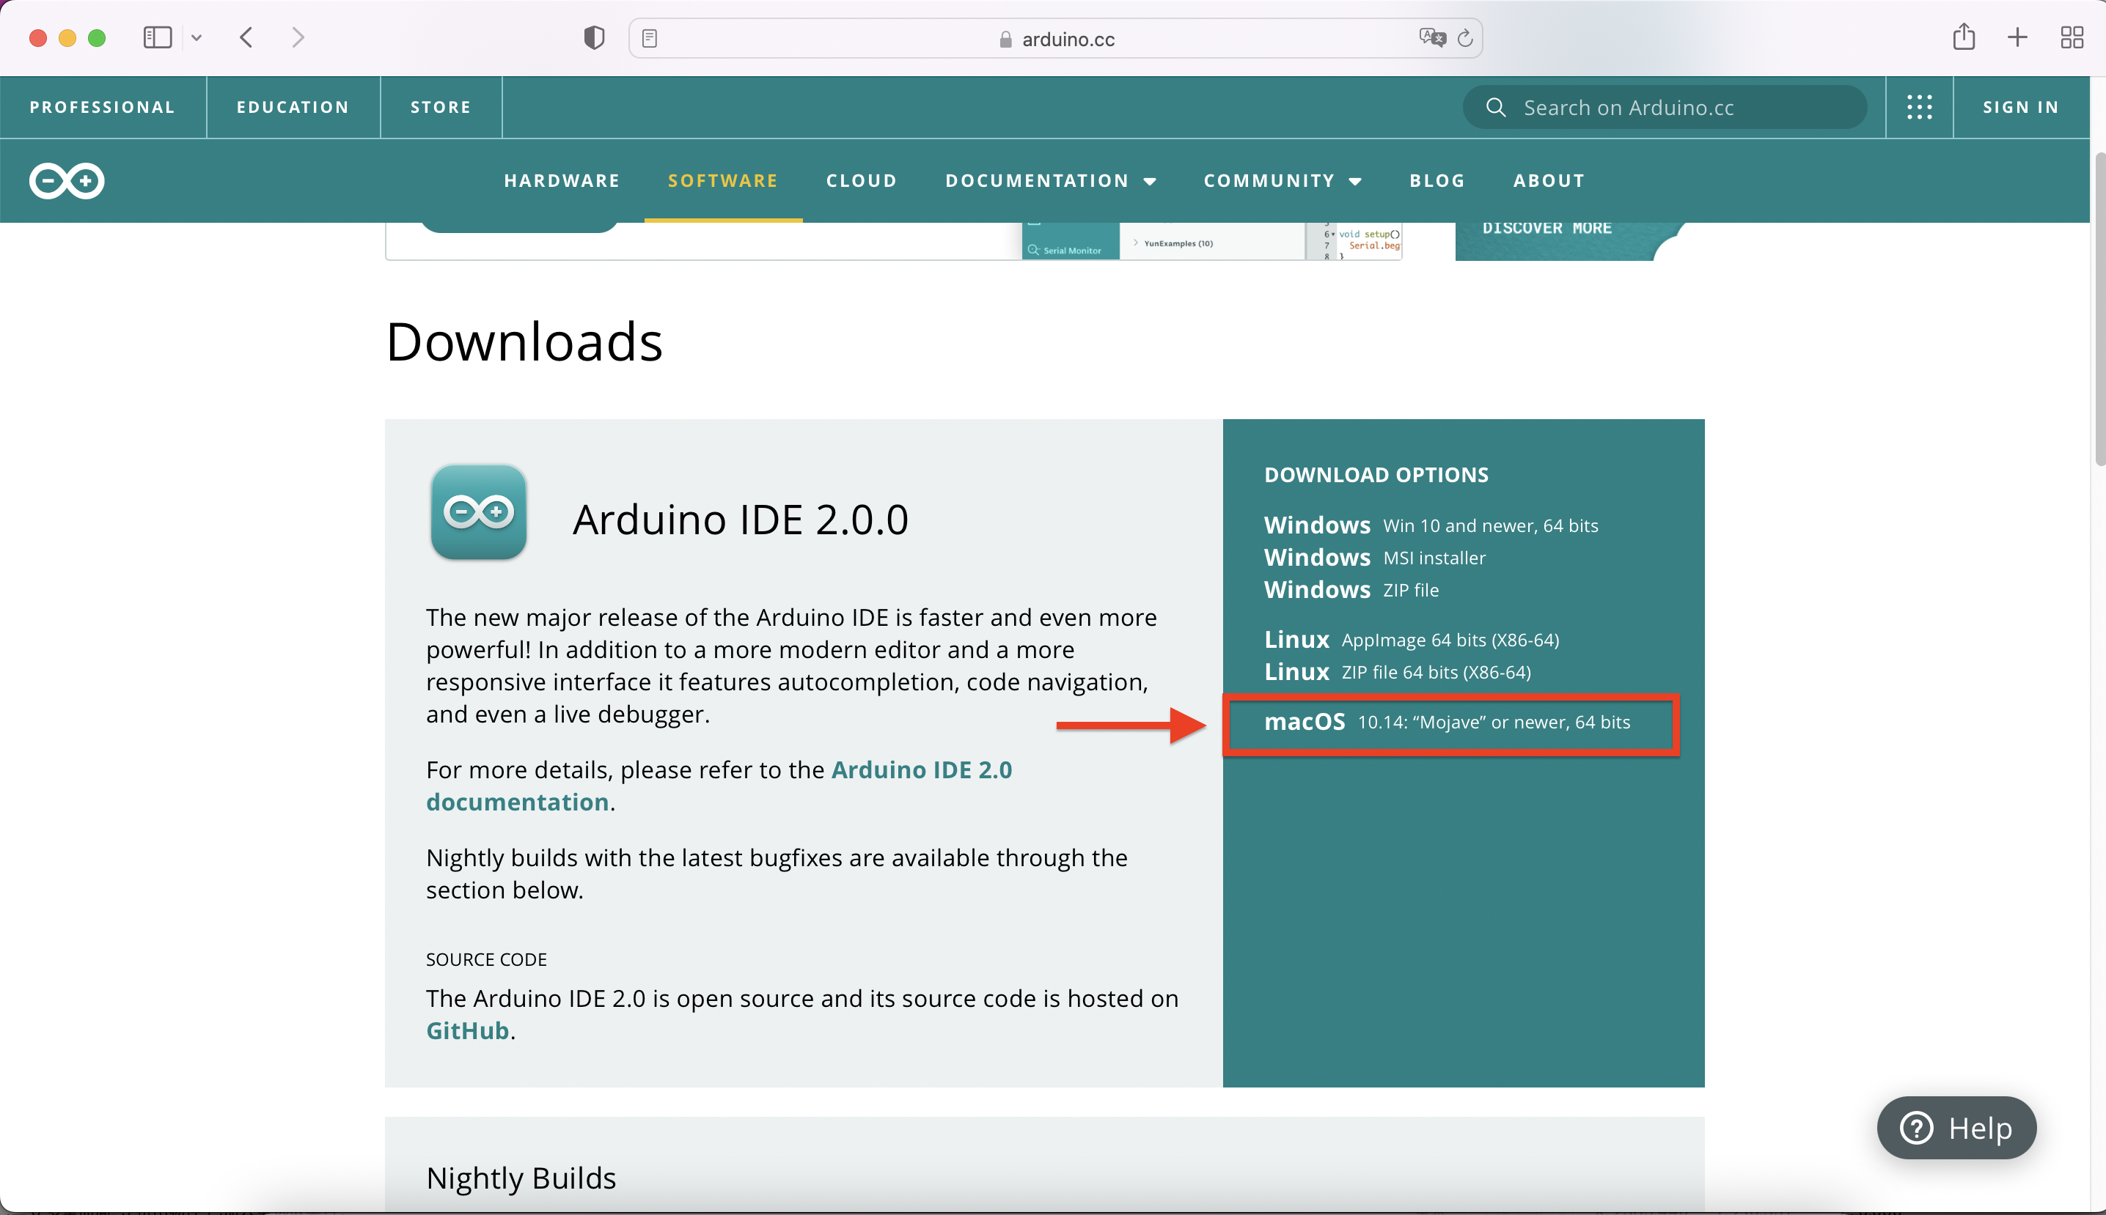Go forward with the forward arrow

298,37
